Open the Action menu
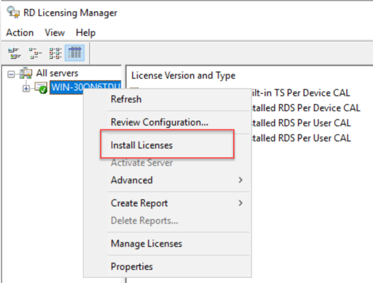This screenshot has width=373, height=283. (20, 32)
